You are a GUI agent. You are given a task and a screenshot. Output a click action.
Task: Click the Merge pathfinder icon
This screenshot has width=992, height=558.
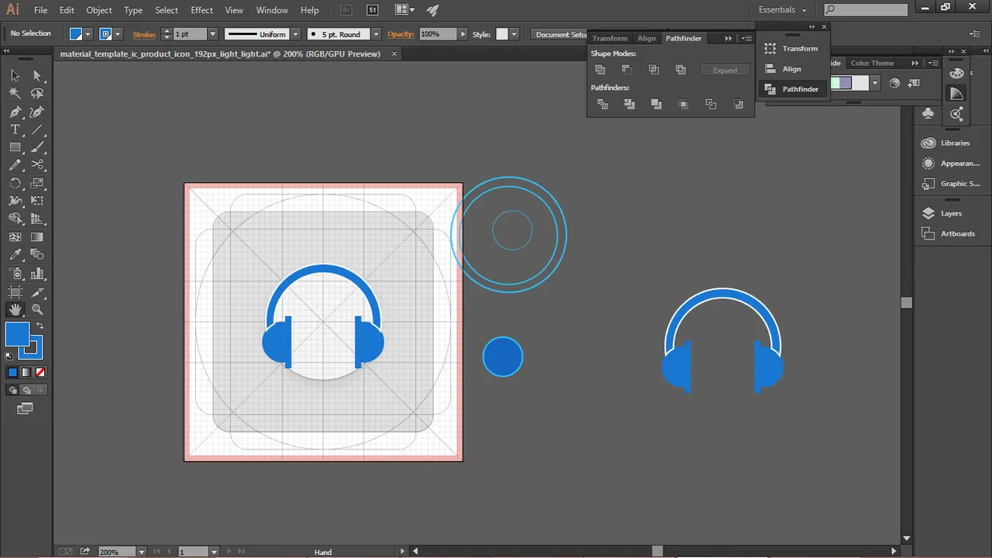[x=656, y=104]
